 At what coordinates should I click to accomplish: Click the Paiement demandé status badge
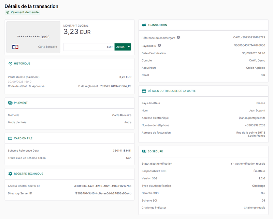coord(23,12)
